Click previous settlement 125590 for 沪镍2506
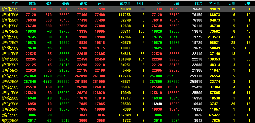 [x=196, y=93]
